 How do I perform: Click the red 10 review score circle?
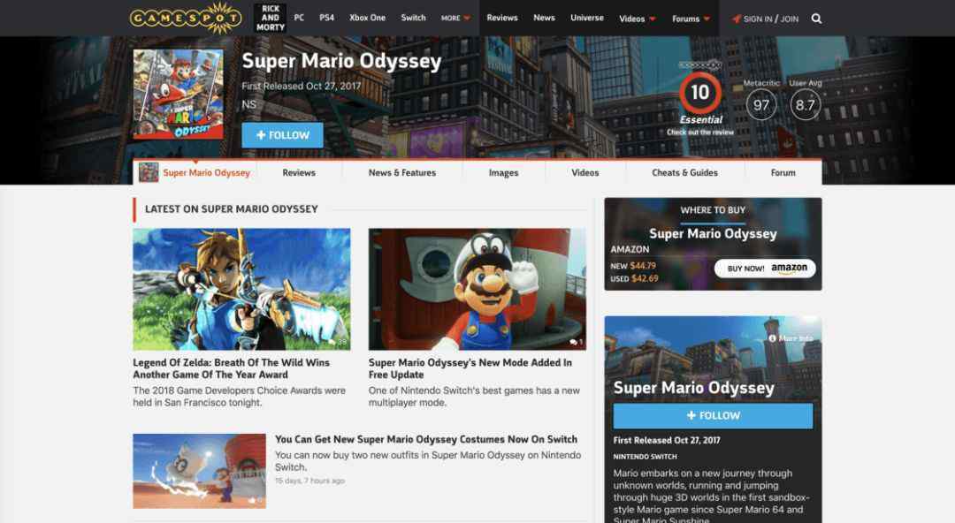coord(699,93)
